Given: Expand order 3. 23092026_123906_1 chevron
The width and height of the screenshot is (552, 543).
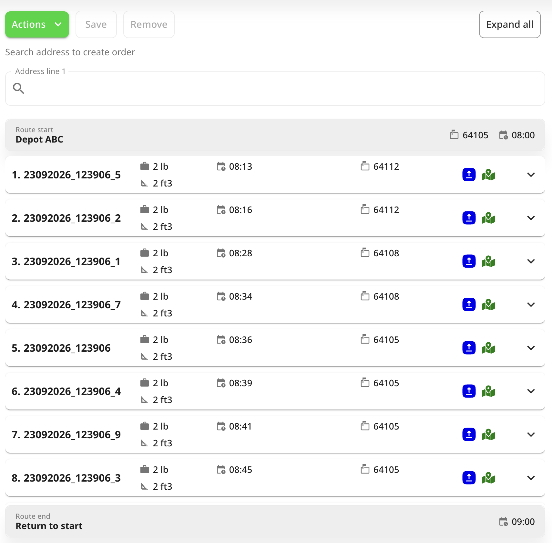Looking at the screenshot, I should [x=531, y=261].
